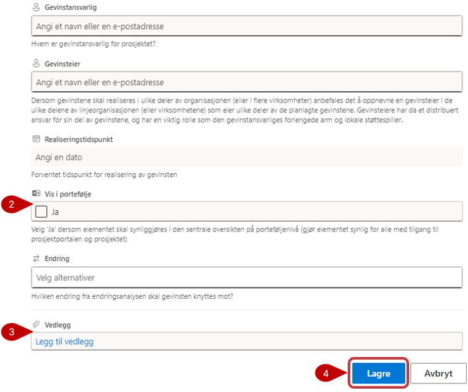Click the Vedlegg field label

[x=58, y=325]
